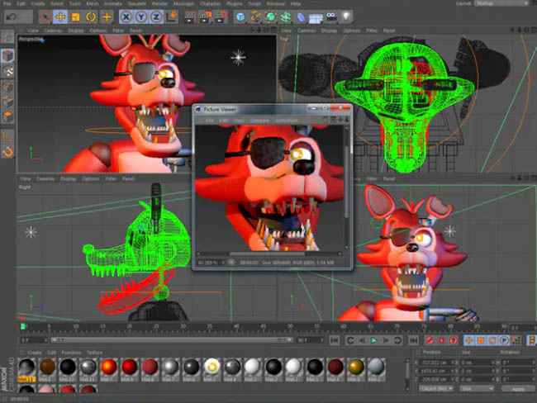Click the Record Active Objects key button
Image resolution: width=537 pixels, height=403 pixels.
pos(430,340)
